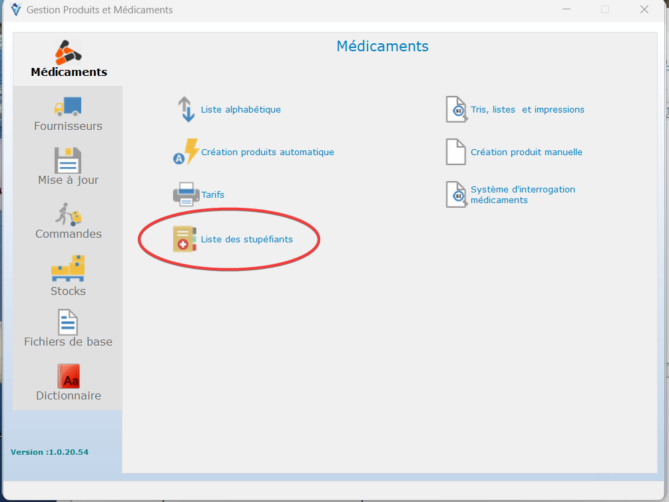The image size is (669, 502).
Task: Open the Liste alphabétique link
Action: pos(241,110)
